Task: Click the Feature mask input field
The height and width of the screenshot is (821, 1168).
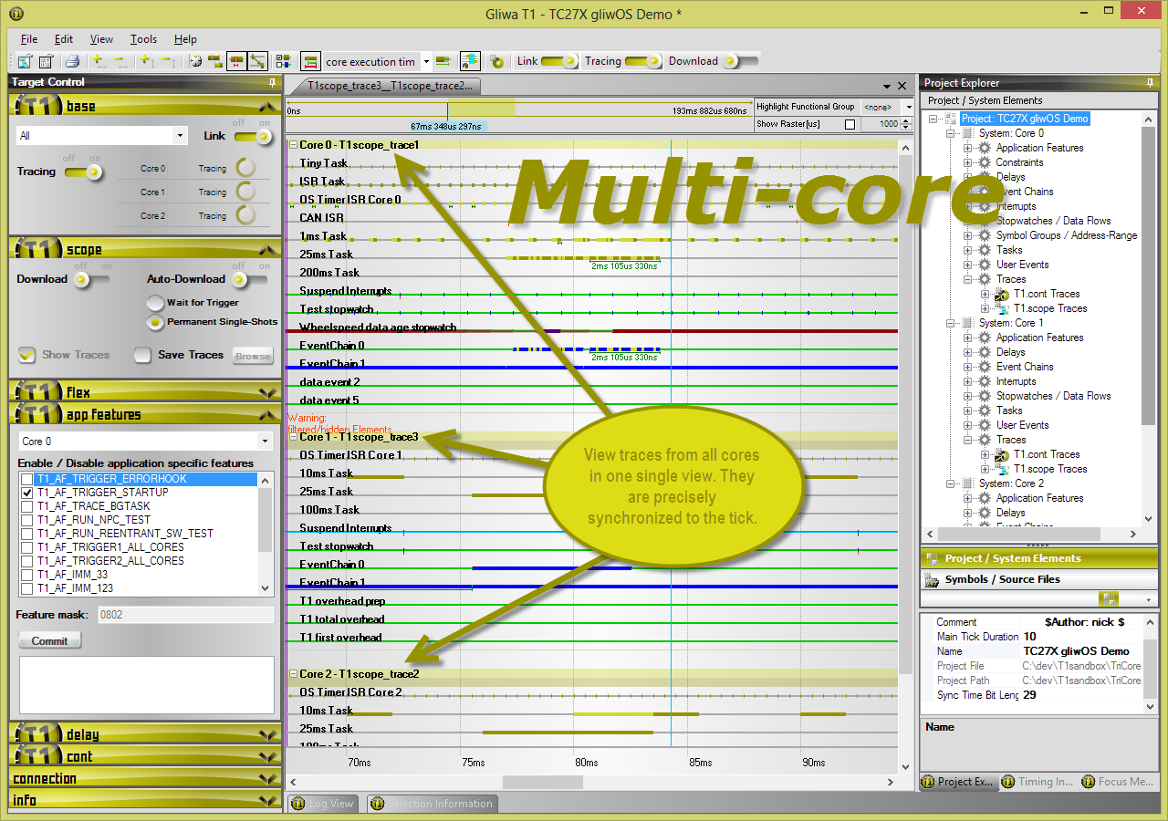Action: 185,615
